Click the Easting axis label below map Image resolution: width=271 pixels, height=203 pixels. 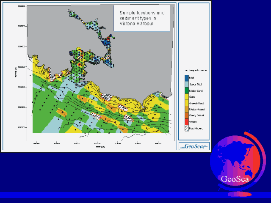point(101,147)
